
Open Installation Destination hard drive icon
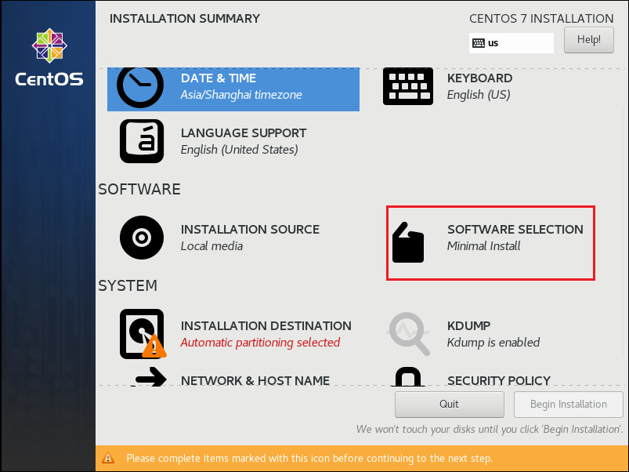point(143,334)
